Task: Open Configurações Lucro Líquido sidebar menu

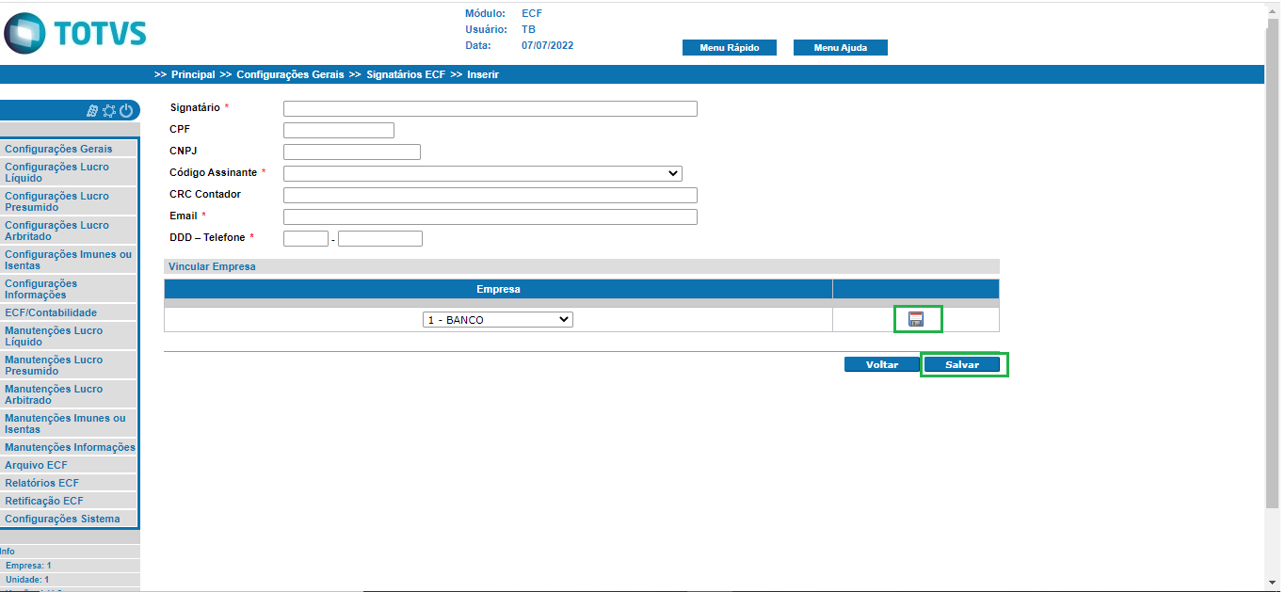Action: pos(70,172)
